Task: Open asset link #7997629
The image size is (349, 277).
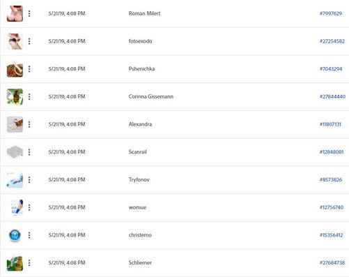Action: pyautogui.click(x=331, y=13)
